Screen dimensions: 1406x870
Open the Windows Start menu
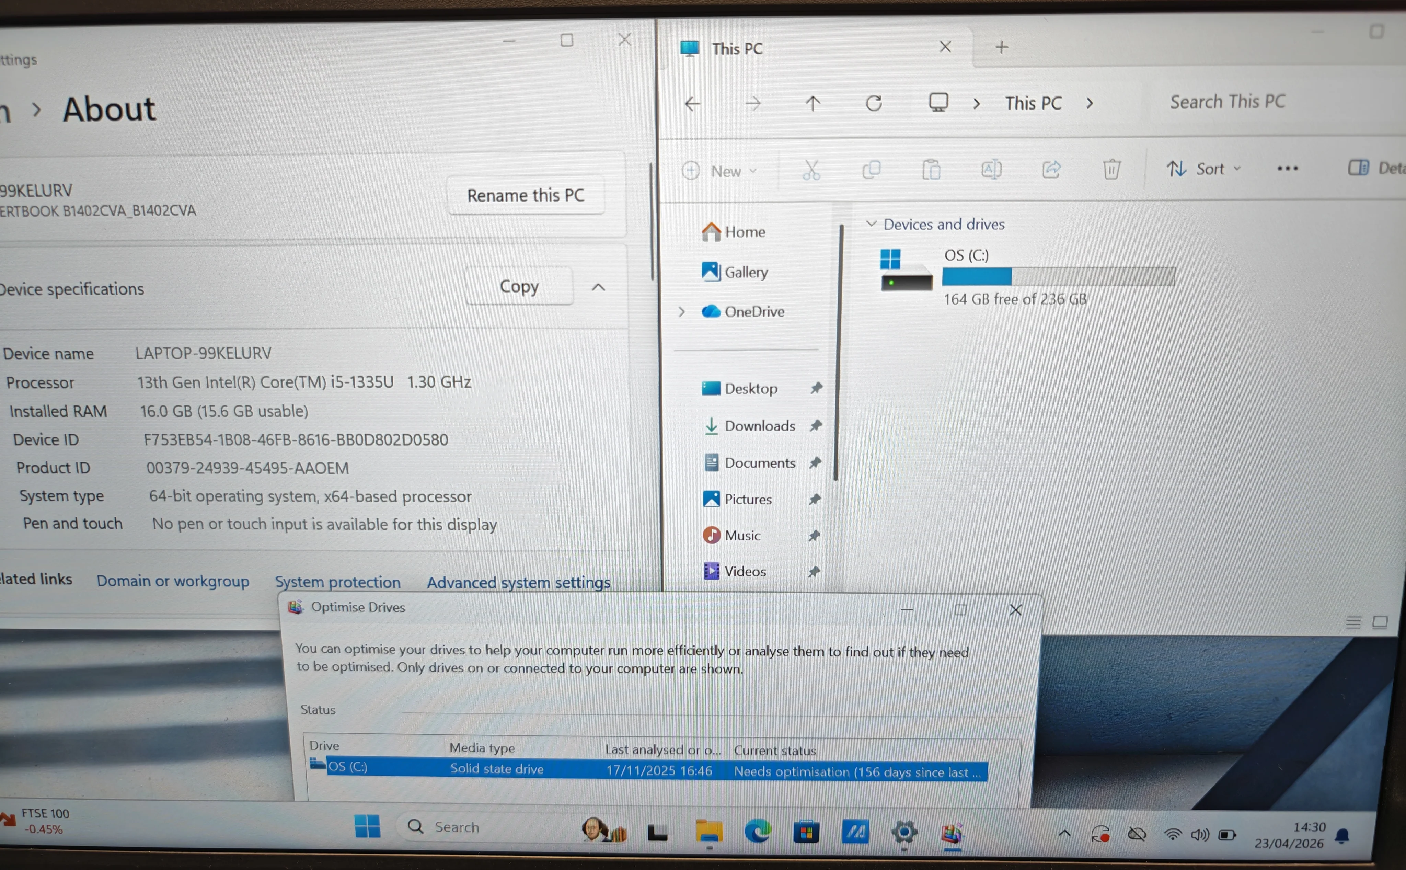(367, 826)
